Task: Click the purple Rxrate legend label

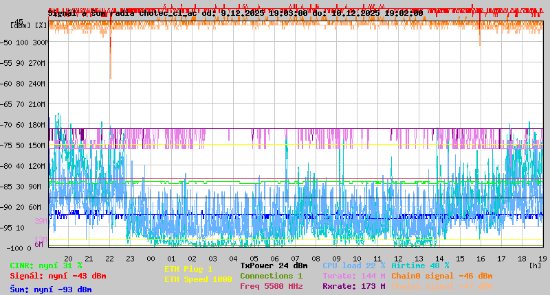Action: (x=353, y=286)
